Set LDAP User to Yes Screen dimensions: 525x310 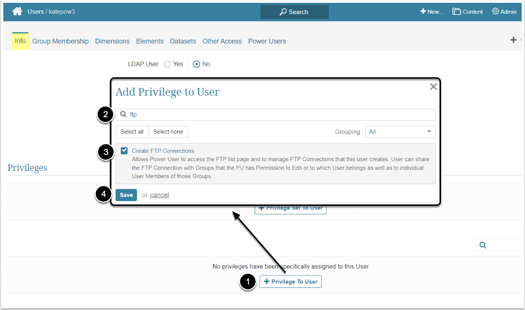point(167,64)
